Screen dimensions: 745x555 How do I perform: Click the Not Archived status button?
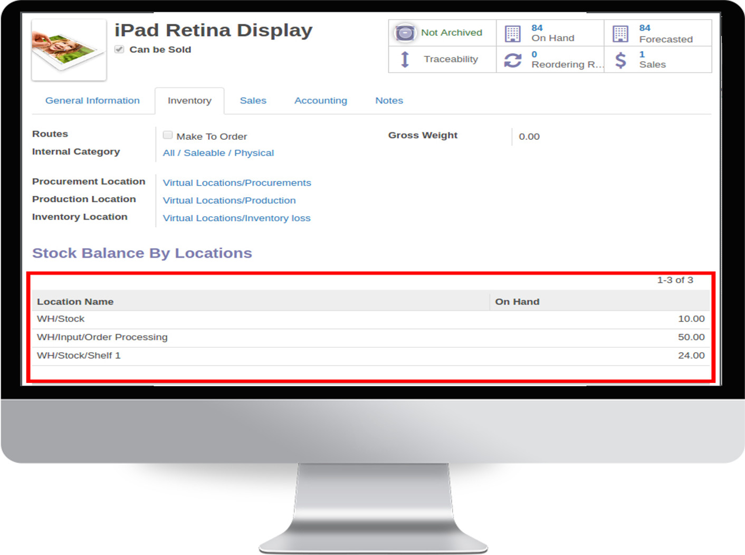click(442, 33)
